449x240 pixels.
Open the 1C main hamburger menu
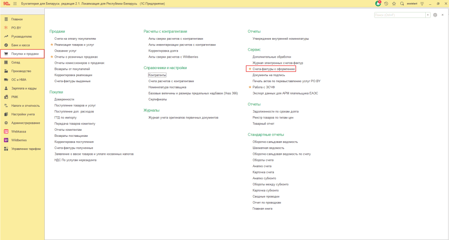(15, 3)
